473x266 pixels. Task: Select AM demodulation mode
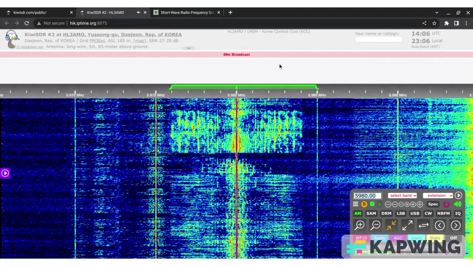pos(358,213)
